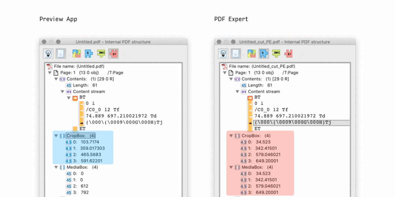Select '0 i' operator in Untitled.pdf window
This screenshot has height=197, width=395.
[90, 103]
